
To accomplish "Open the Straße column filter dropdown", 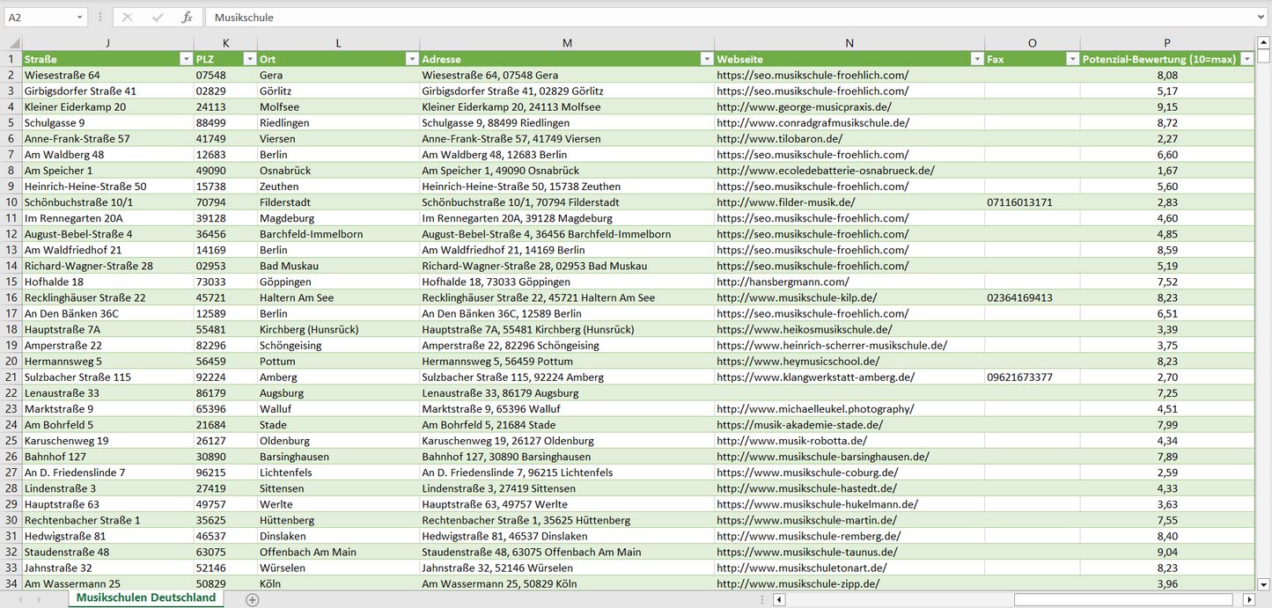I will 185,59.
